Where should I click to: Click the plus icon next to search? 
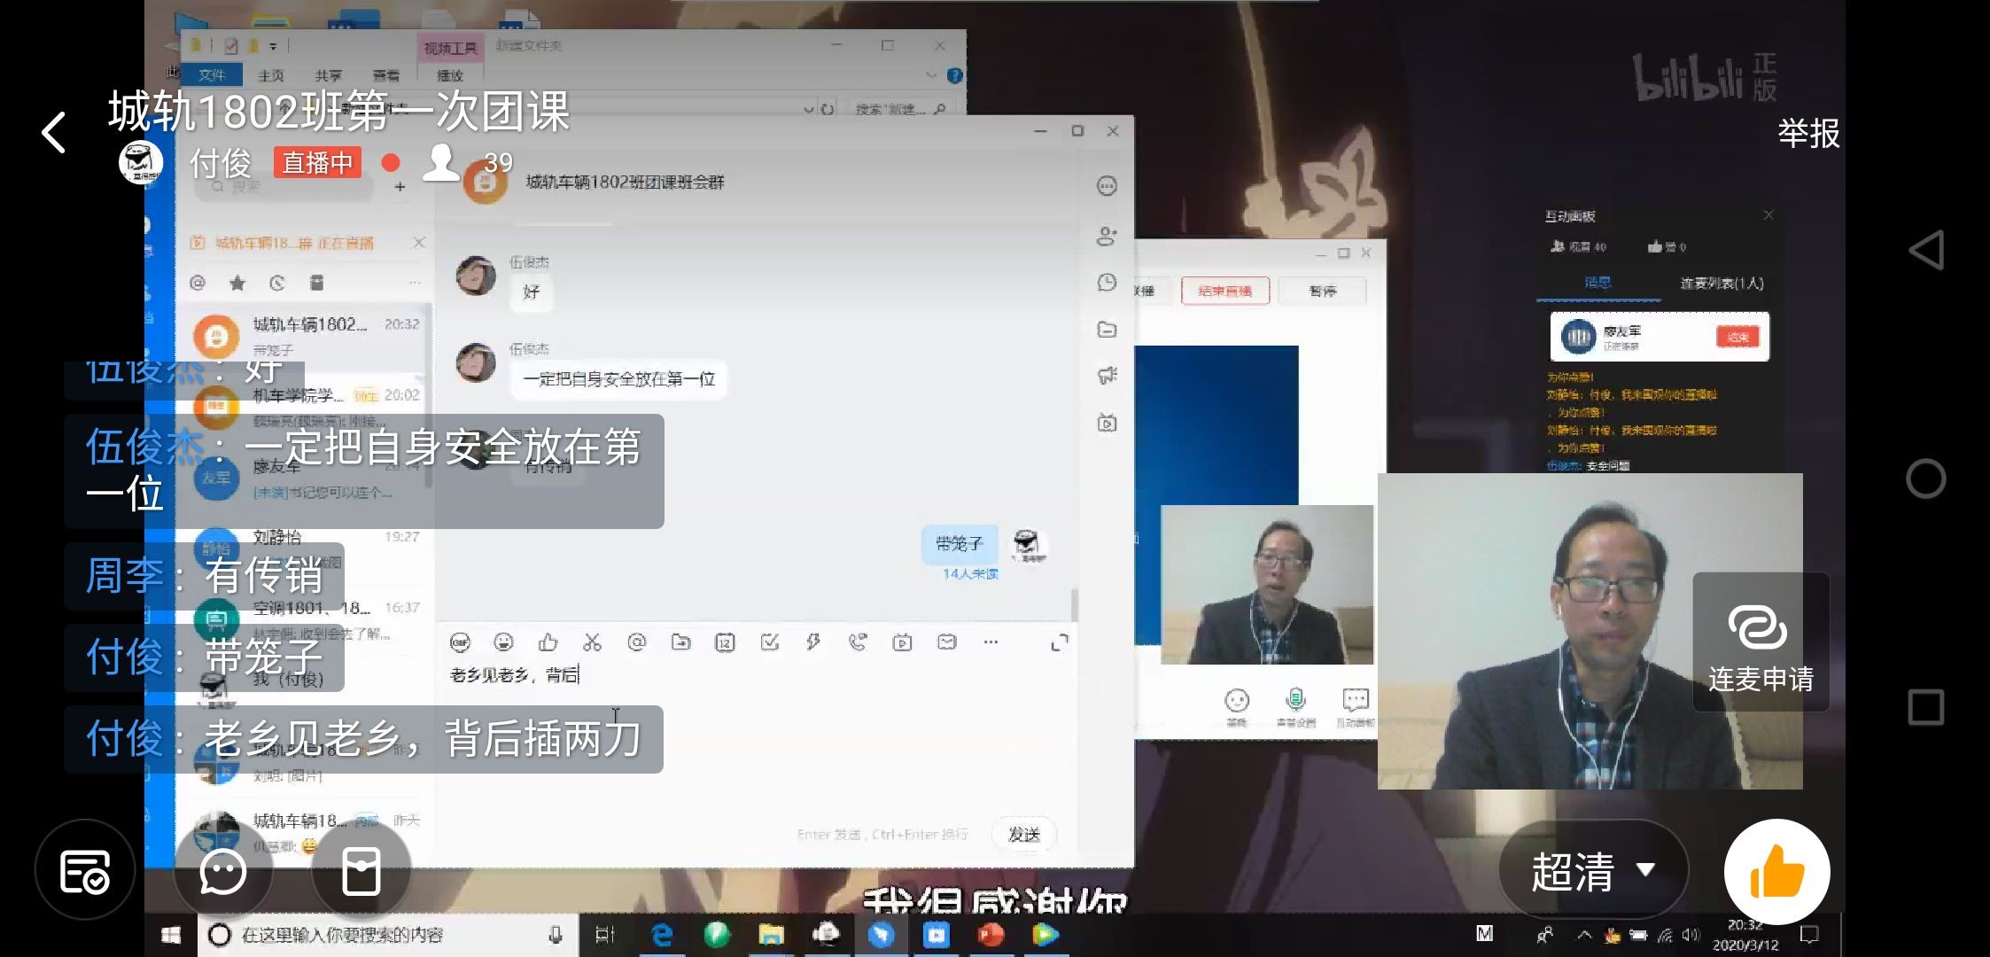click(400, 187)
